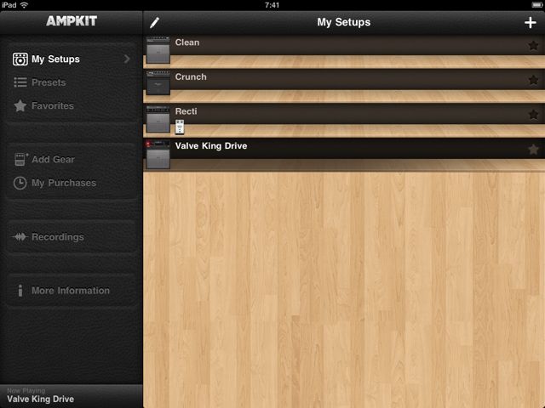Favorite the Recti setup star

pyautogui.click(x=533, y=115)
